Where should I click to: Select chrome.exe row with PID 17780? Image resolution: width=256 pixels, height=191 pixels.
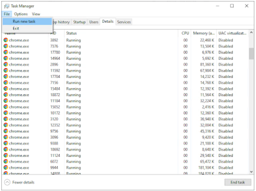(97, 52)
